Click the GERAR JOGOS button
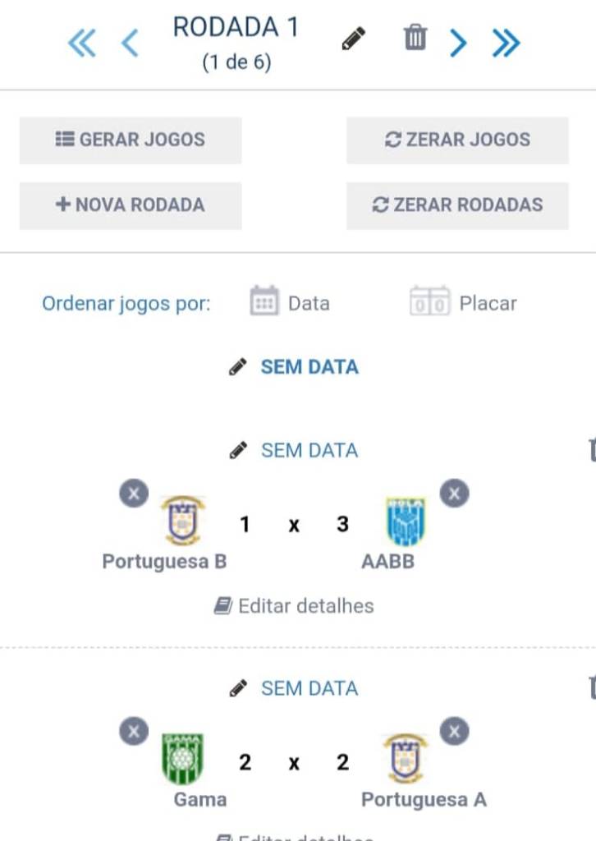 (131, 140)
